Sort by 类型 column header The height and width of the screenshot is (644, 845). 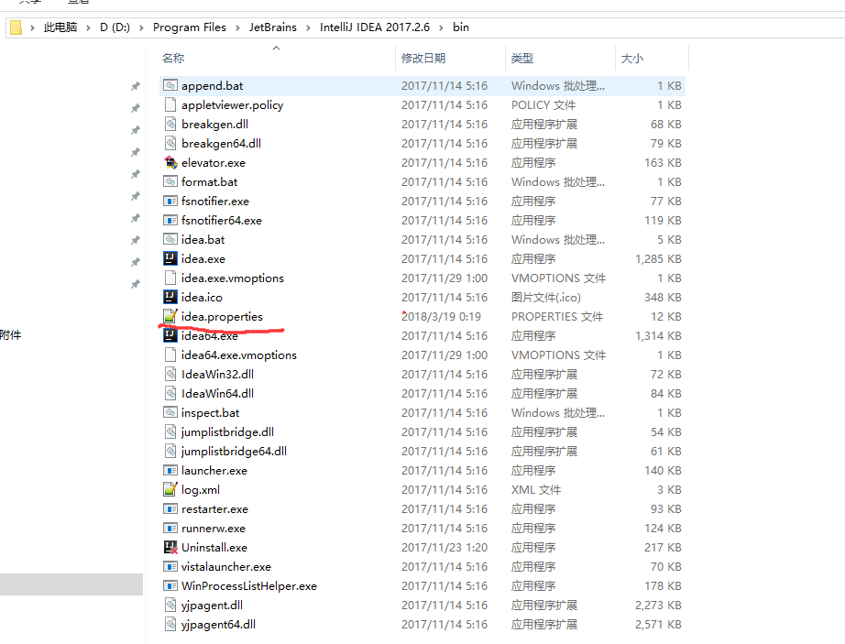pos(522,58)
